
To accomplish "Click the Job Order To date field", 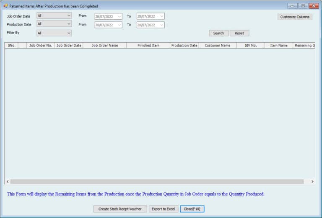I will pos(147,16).
